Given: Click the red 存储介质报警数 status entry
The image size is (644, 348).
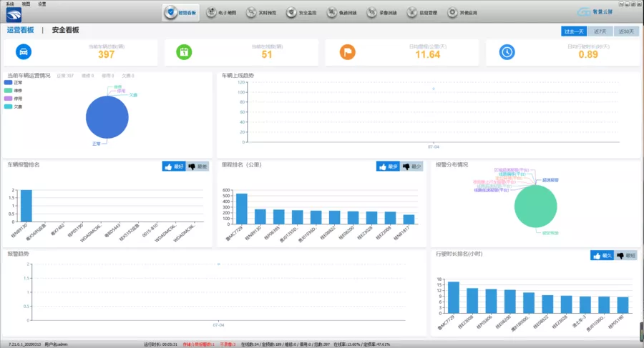Looking at the screenshot, I should point(199,344).
